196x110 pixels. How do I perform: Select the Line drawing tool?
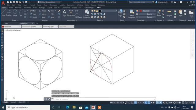3,13
